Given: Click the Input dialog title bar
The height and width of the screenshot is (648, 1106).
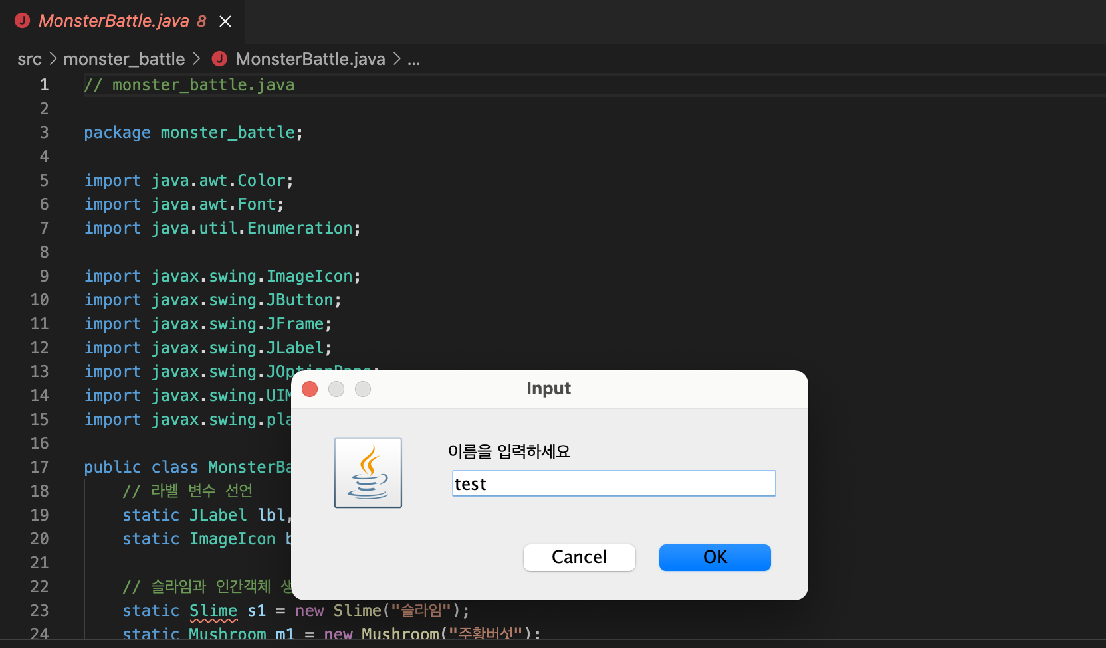Looking at the screenshot, I should point(549,389).
